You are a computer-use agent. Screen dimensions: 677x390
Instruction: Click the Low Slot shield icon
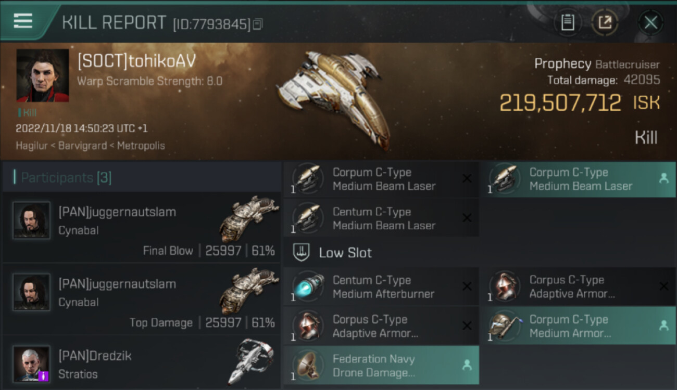pos(302,253)
